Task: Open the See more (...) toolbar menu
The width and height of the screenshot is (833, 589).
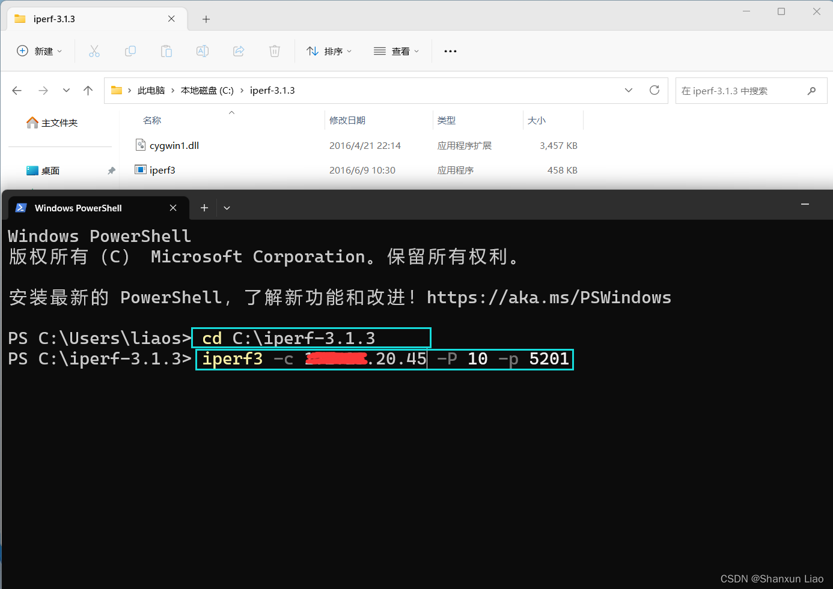Action: (450, 51)
